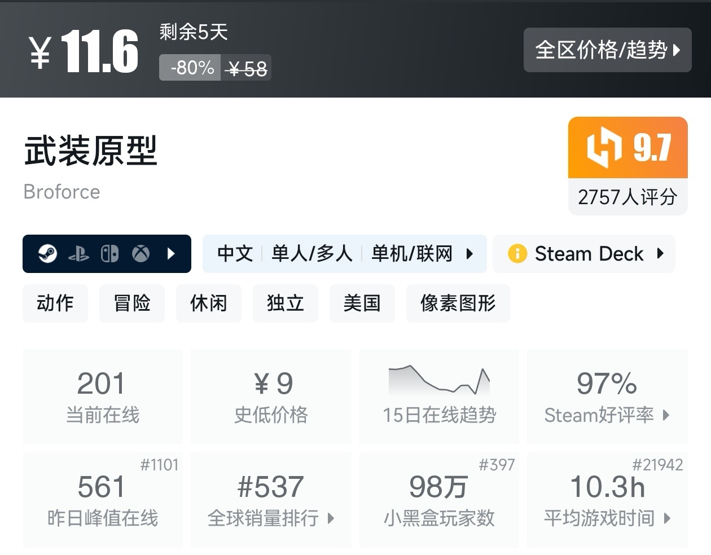Click the 201 当前在线 stat

click(x=103, y=397)
